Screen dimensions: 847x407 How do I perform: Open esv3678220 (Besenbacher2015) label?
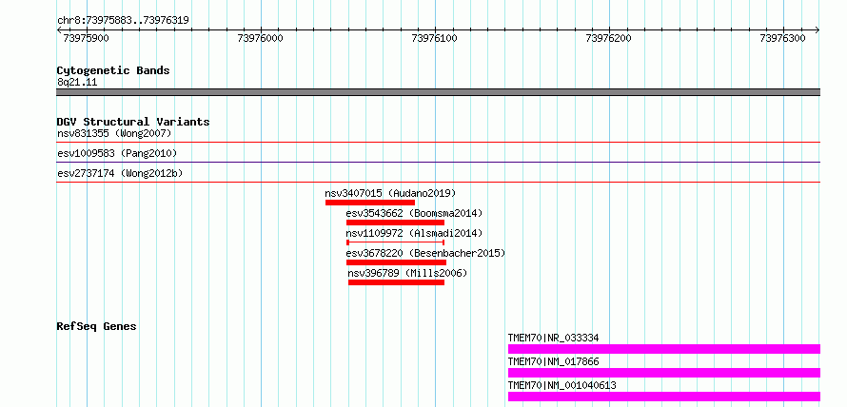(425, 253)
